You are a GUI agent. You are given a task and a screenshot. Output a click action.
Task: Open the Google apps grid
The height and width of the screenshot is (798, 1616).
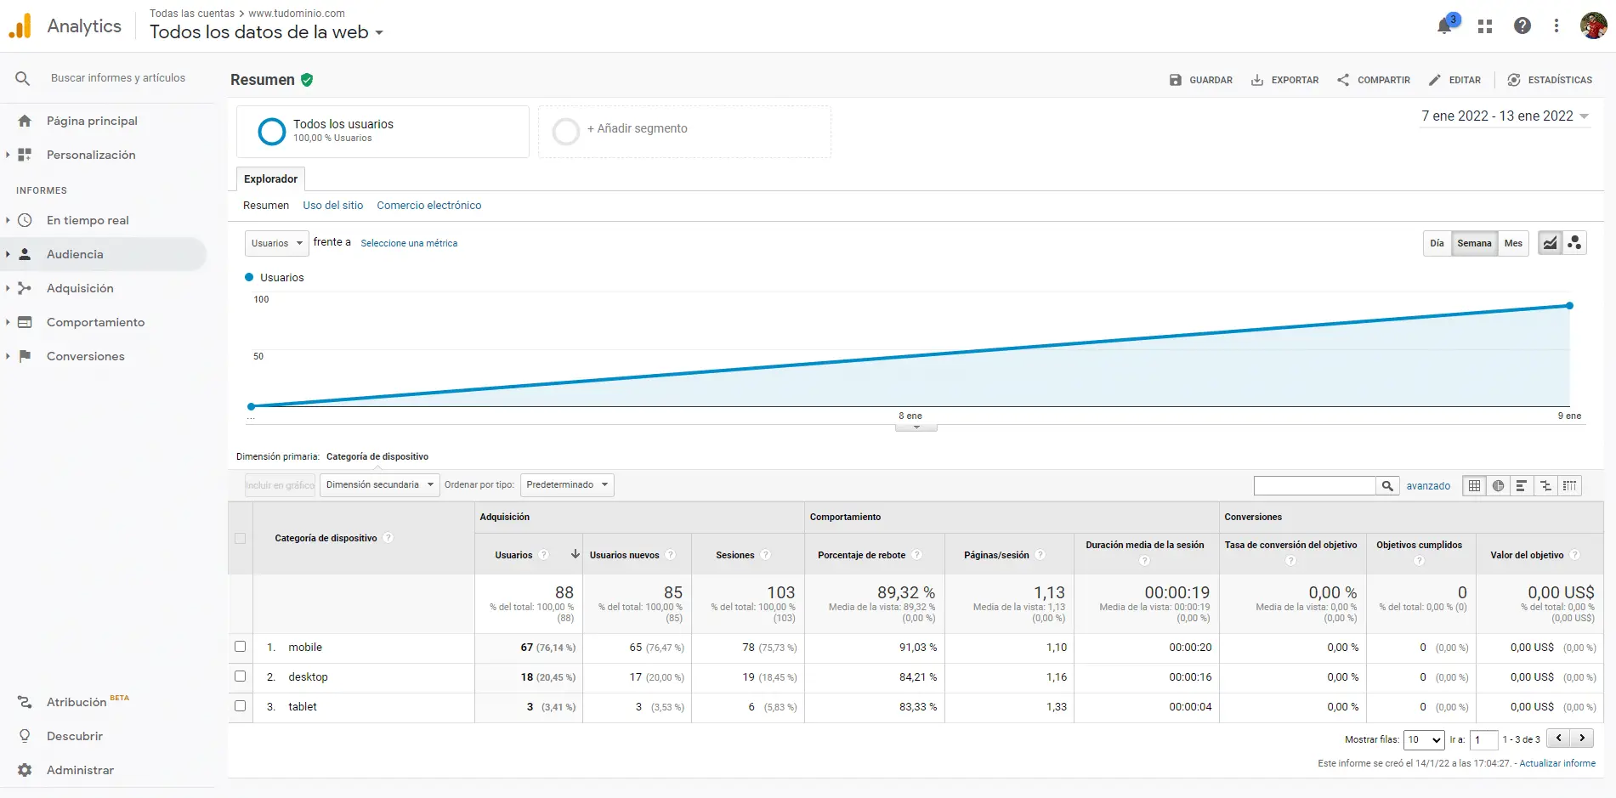click(1485, 26)
